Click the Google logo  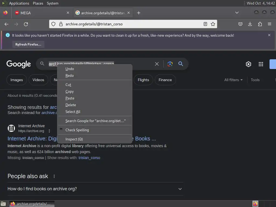click(19, 64)
